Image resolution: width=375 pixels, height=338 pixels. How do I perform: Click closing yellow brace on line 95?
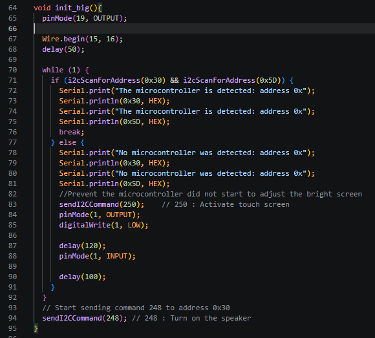tap(36, 329)
